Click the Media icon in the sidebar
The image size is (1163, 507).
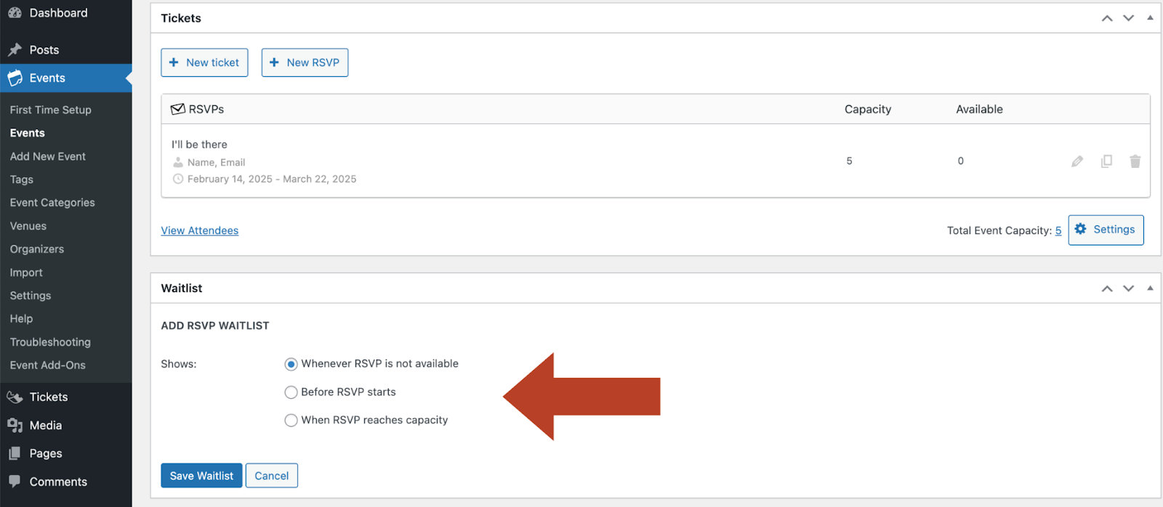(15, 426)
